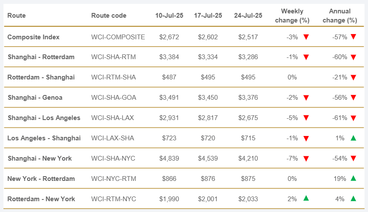The height and width of the screenshot is (212, 368).
Task: Click the Route column header
Action: point(16,16)
